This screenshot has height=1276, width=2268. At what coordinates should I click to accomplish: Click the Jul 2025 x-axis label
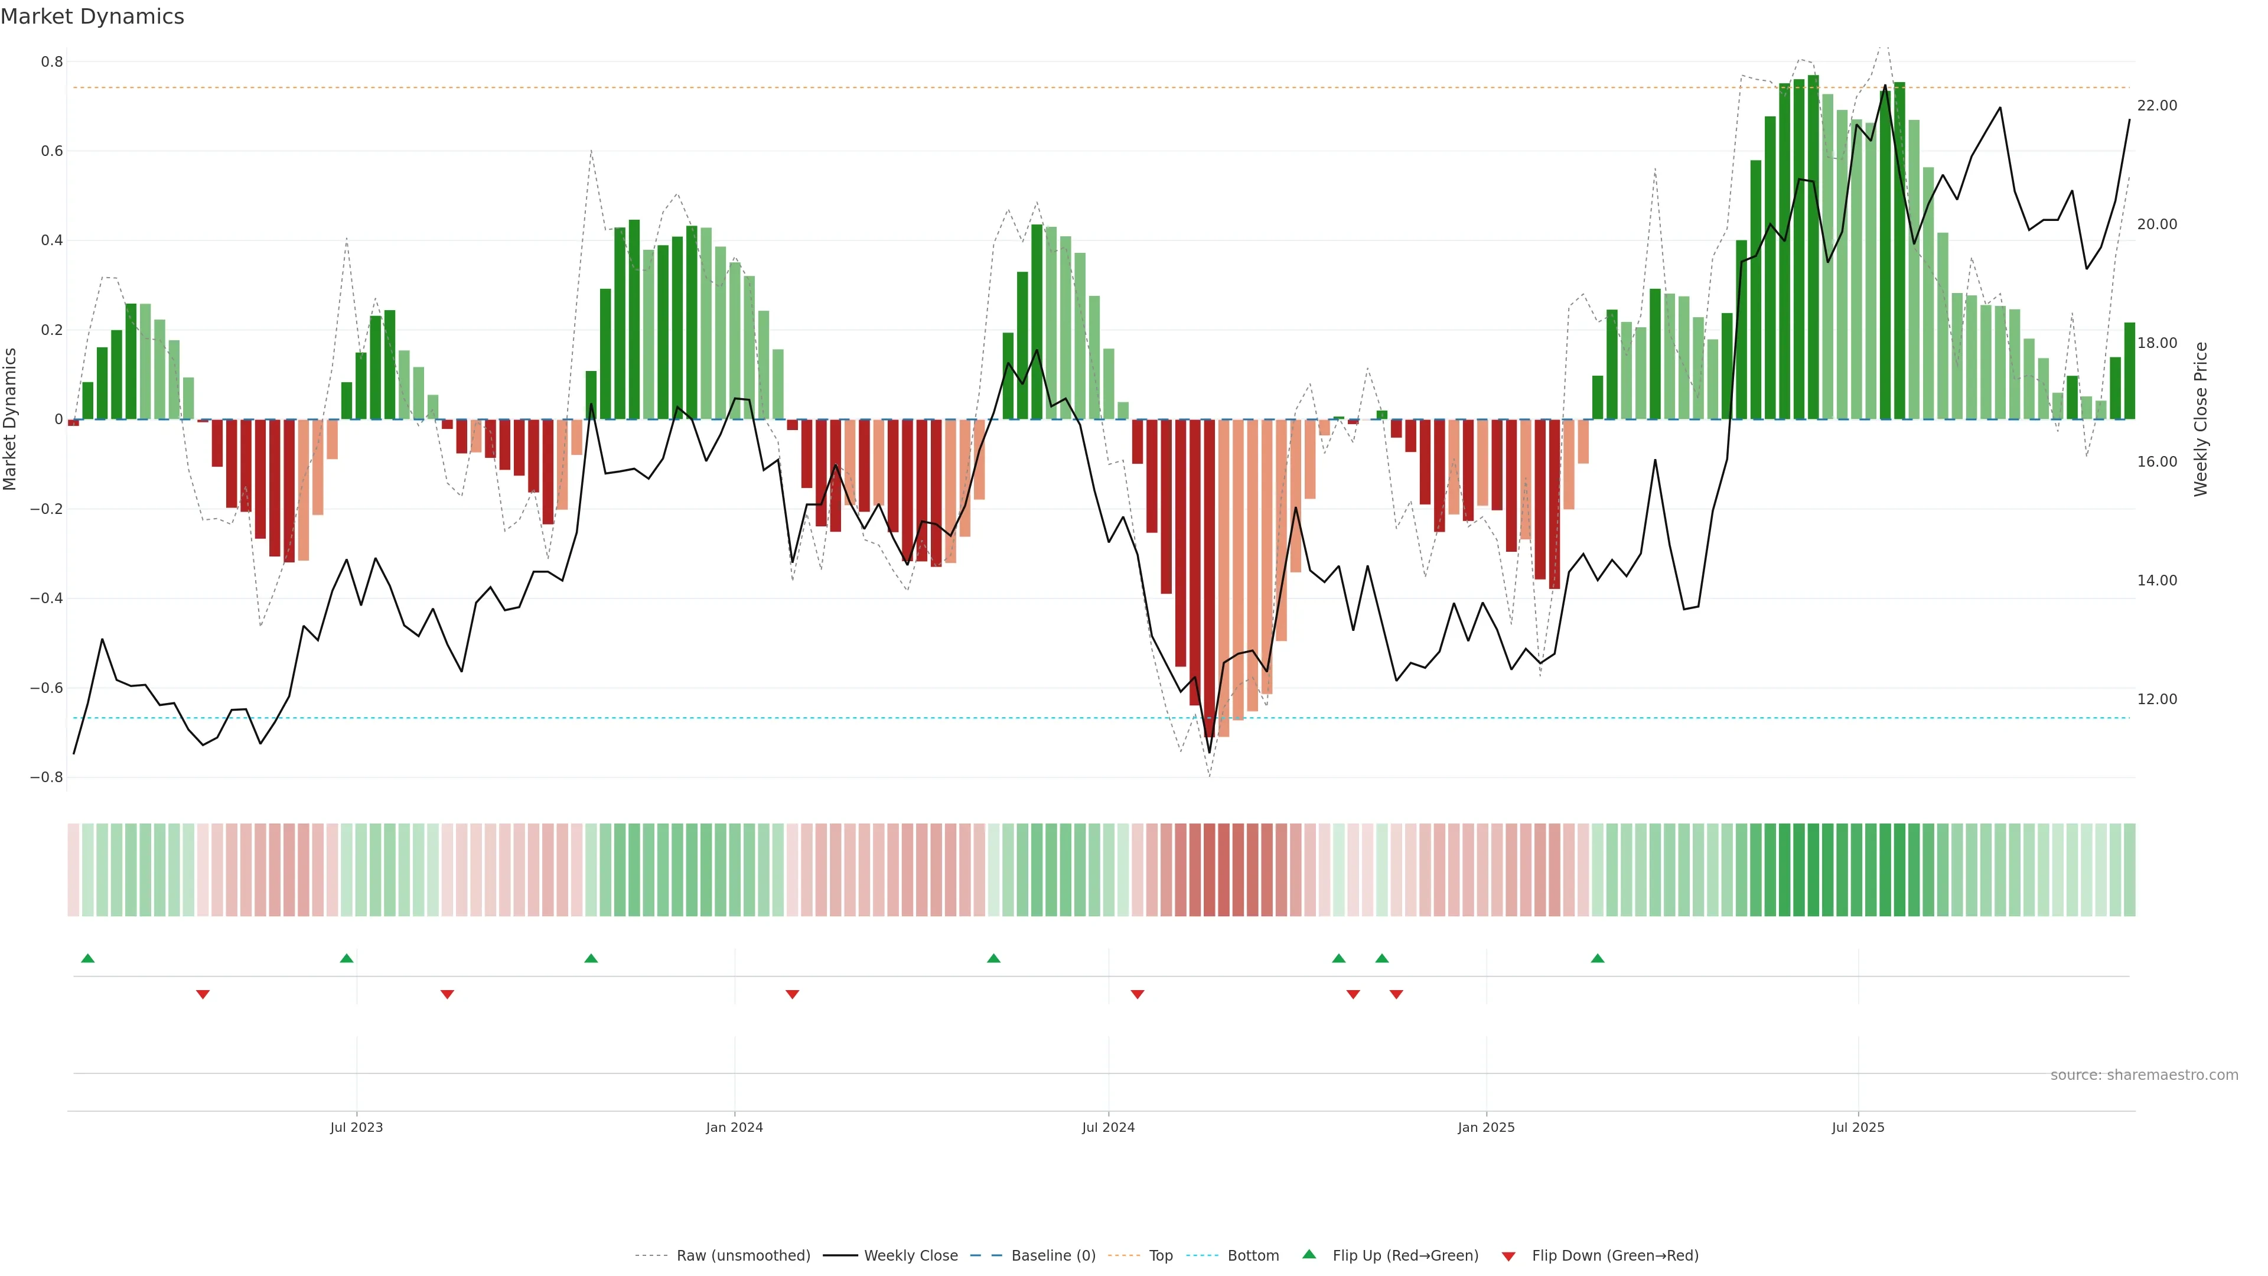click(x=1858, y=1127)
